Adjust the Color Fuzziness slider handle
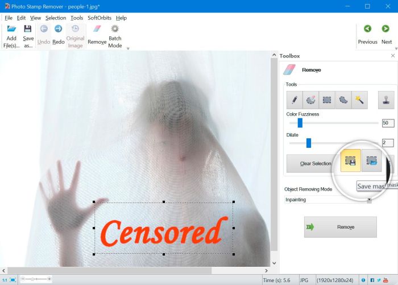398x285 pixels. (x=300, y=123)
